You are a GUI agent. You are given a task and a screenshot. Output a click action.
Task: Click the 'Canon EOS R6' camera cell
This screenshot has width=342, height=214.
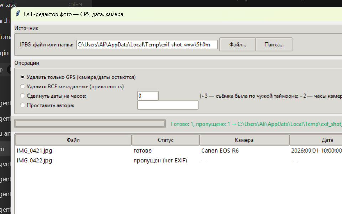click(x=220, y=151)
